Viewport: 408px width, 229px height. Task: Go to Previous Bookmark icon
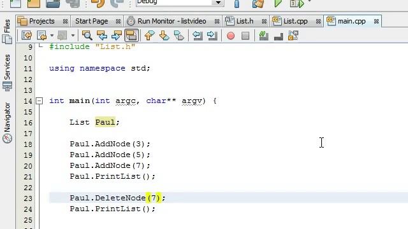149,36
